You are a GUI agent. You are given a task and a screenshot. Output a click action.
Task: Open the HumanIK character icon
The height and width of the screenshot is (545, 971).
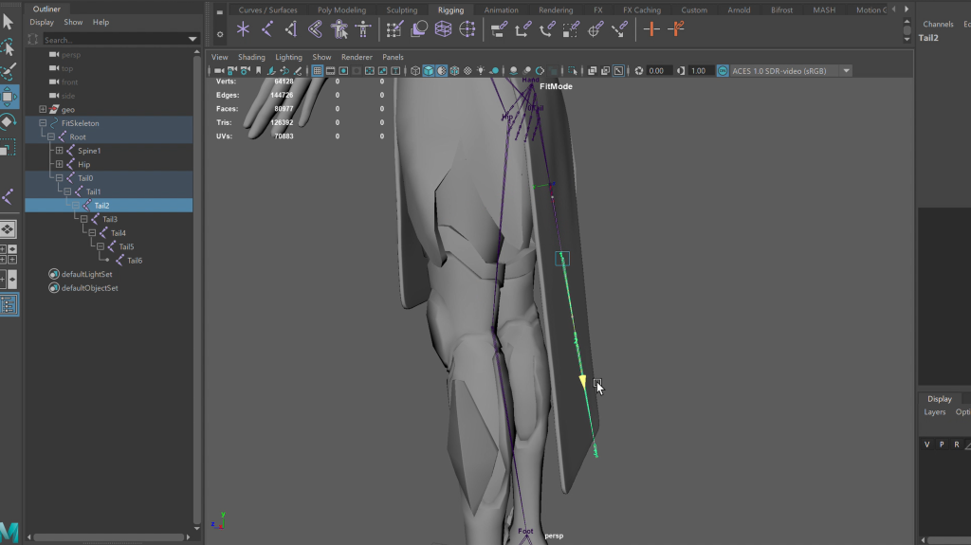point(363,29)
